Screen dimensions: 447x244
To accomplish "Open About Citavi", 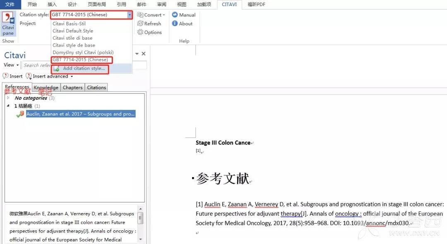I will tap(183, 24).
